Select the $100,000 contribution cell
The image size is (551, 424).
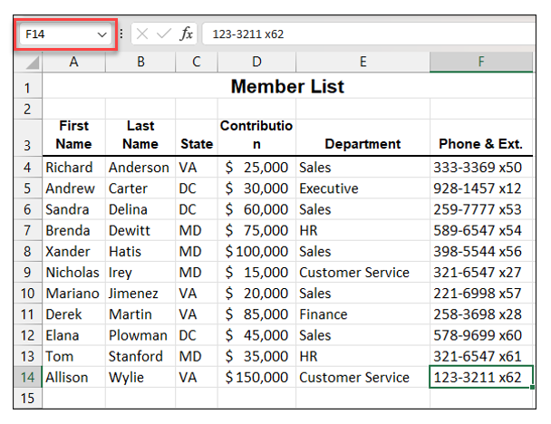coord(256,252)
